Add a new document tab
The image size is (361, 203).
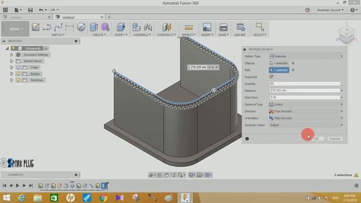click(109, 17)
